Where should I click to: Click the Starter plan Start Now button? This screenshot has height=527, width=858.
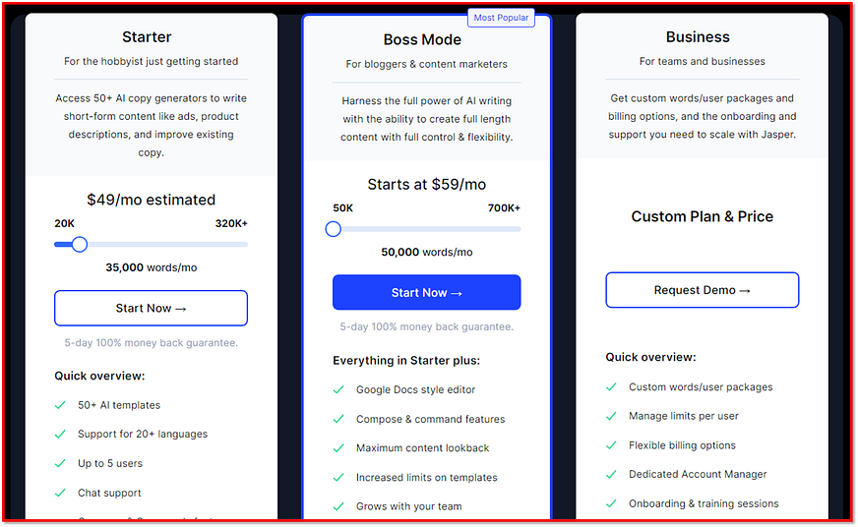click(x=151, y=308)
